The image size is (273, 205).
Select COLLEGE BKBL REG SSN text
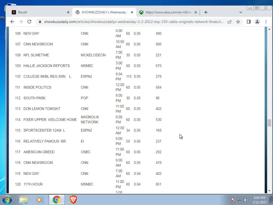45,76
